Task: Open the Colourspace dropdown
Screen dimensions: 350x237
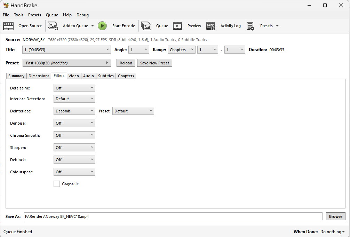Action: [74, 172]
